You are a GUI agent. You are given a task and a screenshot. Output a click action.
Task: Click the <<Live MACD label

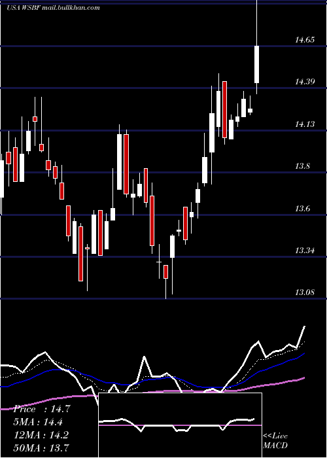pyautogui.click(x=275, y=441)
